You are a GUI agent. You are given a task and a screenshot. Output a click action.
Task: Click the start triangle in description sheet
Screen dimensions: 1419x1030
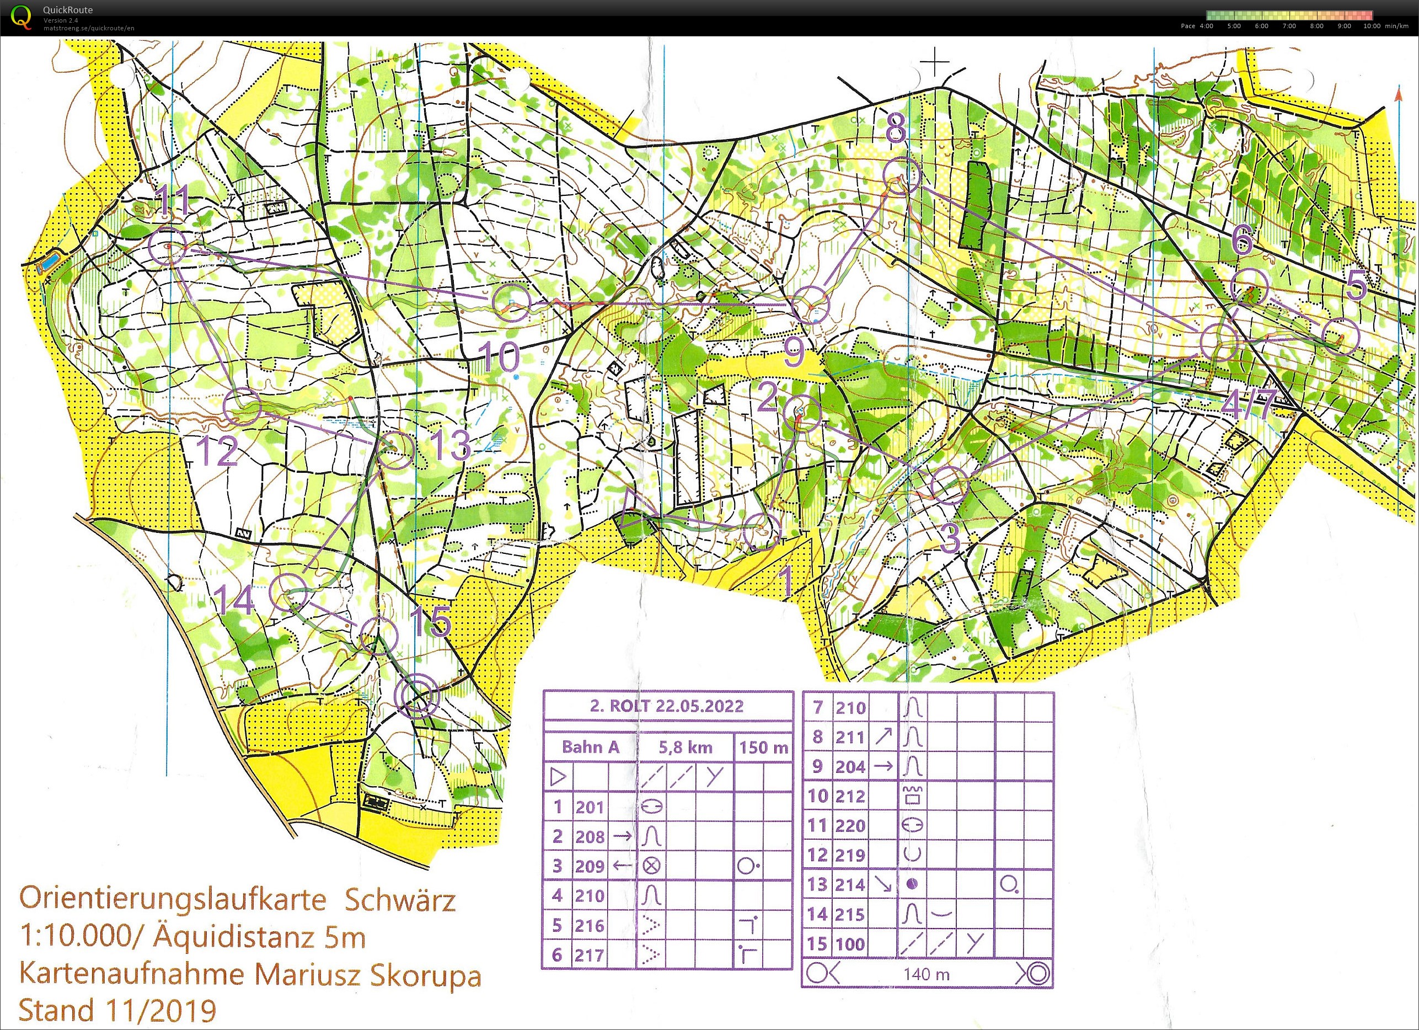coord(558,777)
